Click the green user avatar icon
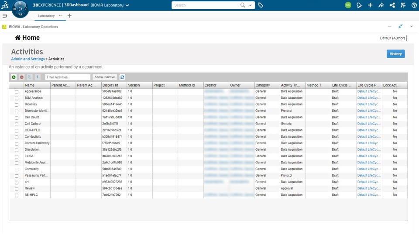The image size is (419, 236). [x=348, y=5]
